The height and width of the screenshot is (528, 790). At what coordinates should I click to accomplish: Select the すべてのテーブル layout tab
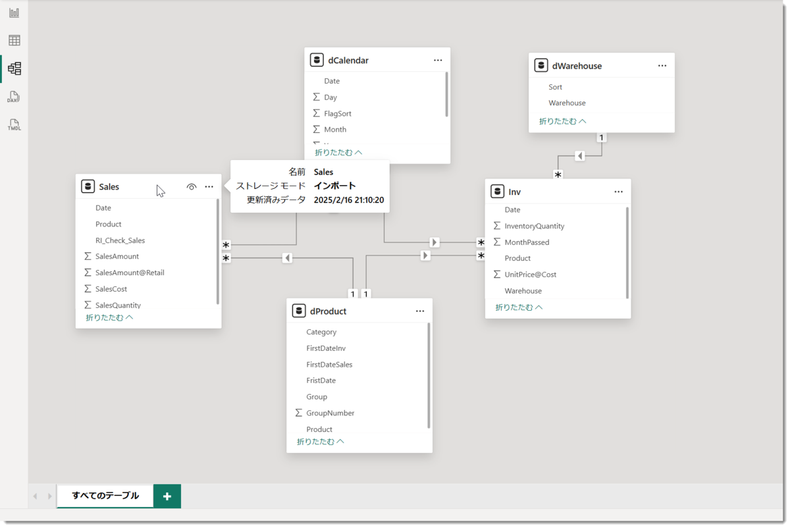click(105, 496)
